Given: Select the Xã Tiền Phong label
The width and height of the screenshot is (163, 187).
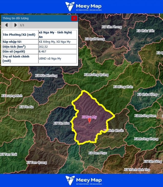Looking at the screenshot, I should click(x=112, y=27).
